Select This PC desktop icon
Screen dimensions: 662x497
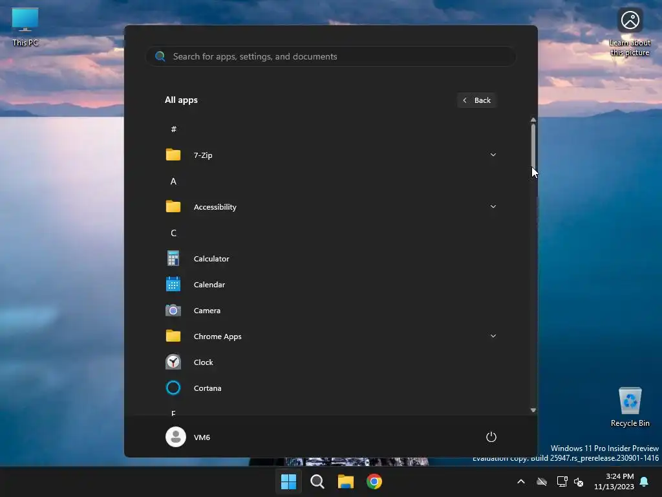click(x=25, y=27)
